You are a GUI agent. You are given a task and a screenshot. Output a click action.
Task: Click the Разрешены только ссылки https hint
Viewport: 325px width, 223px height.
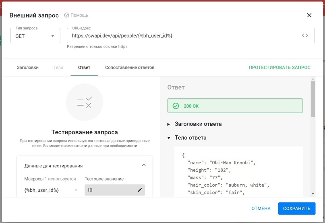97,47
